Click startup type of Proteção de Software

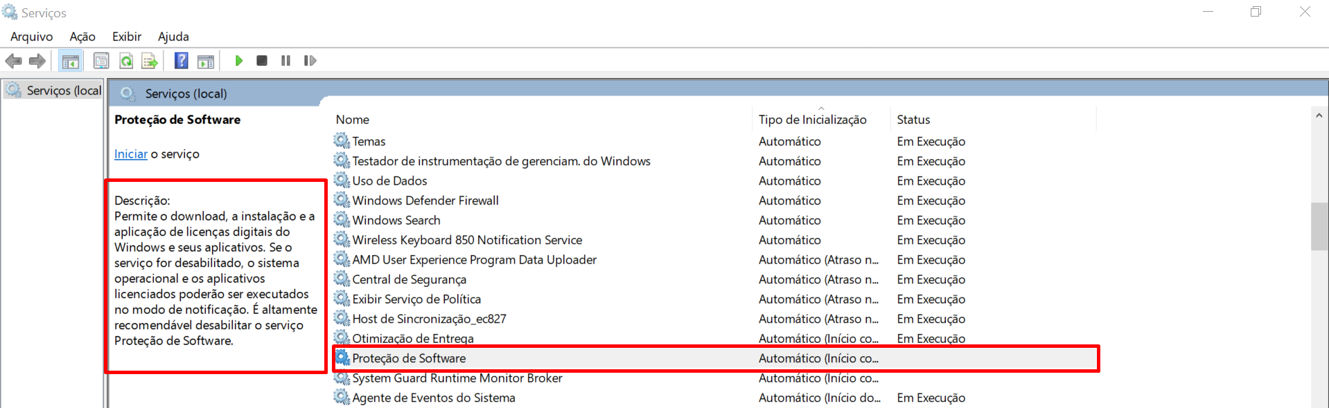tap(818, 358)
